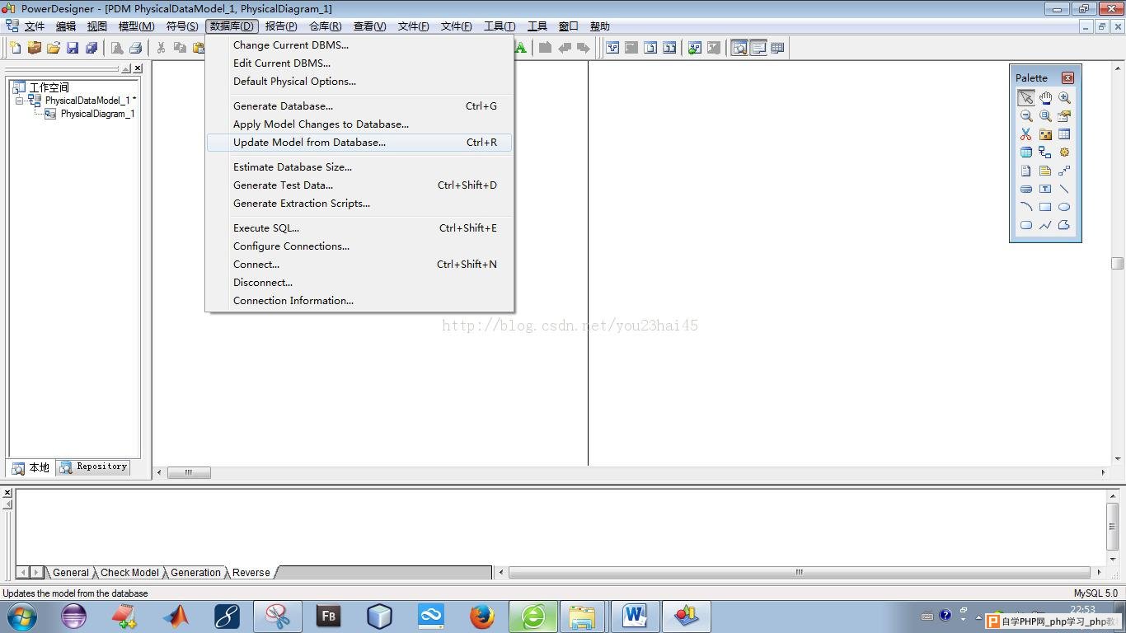Collapse the PhysicalDataModel_1 tree node
Viewport: 1126px width, 633px height.
pyautogui.click(x=19, y=101)
